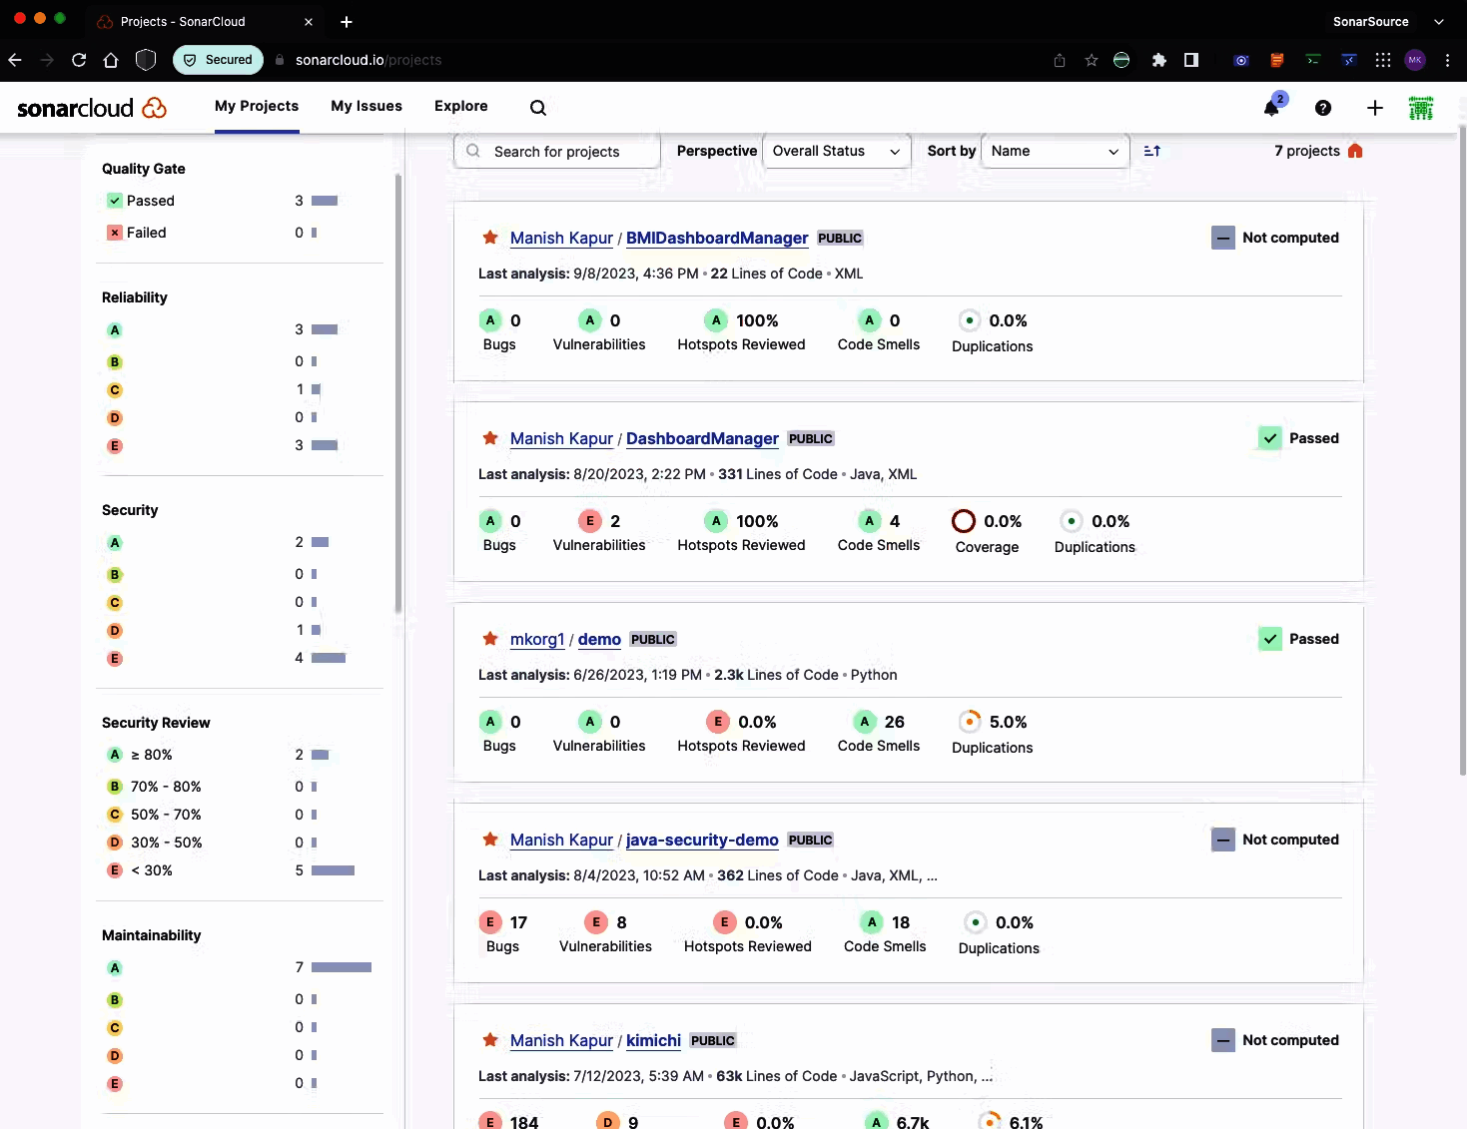Unfavorite the BMIDashboardManager project star

coord(489,238)
